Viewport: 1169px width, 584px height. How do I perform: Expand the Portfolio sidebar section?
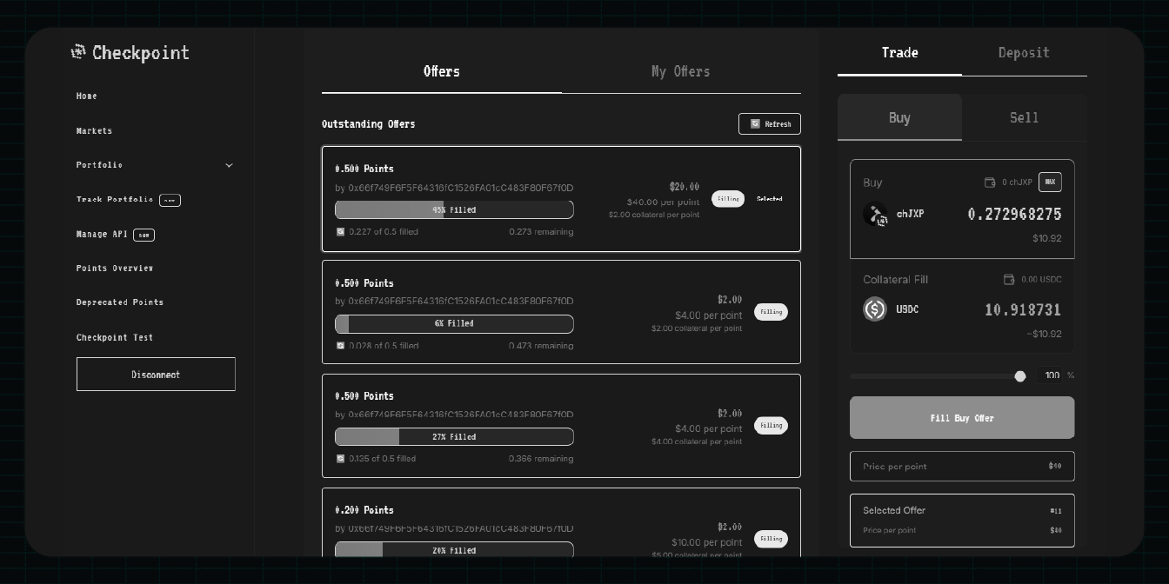229,164
